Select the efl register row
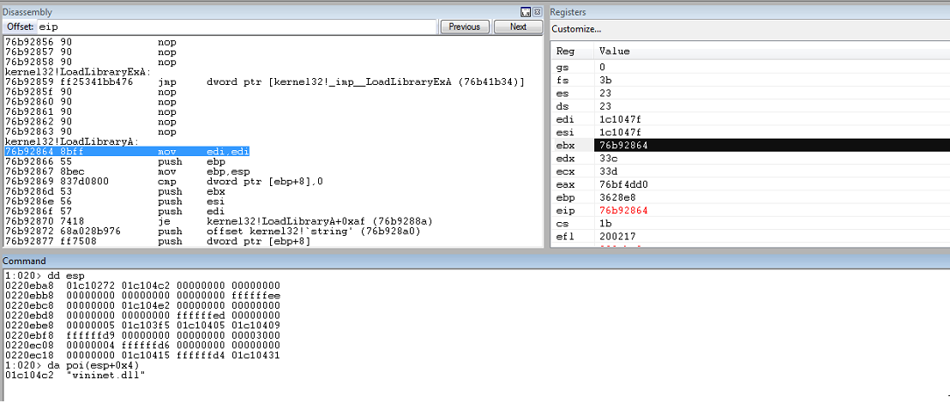Screen dimensions: 950x403 [x=750, y=236]
